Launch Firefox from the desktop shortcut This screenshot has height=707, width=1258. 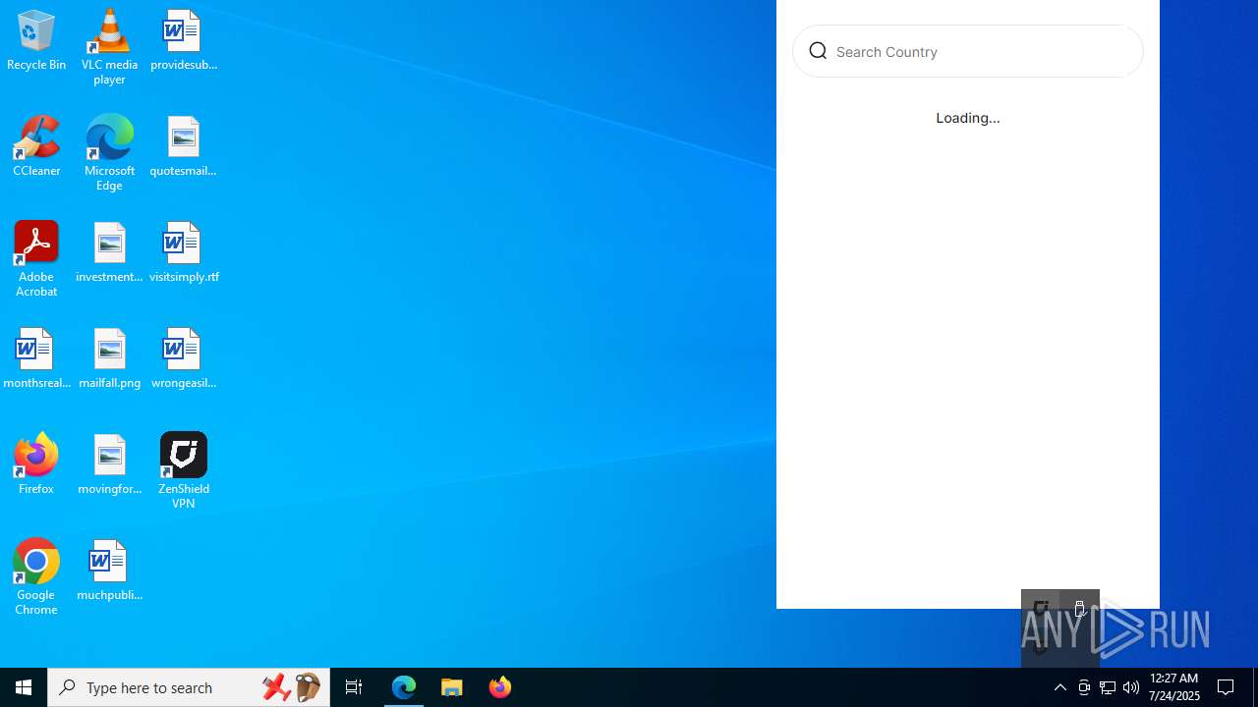point(36,463)
